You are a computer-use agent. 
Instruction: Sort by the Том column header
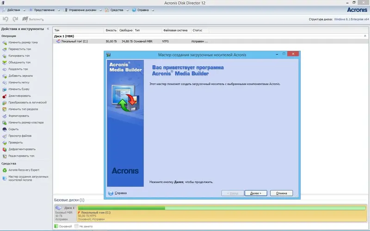tap(78, 30)
